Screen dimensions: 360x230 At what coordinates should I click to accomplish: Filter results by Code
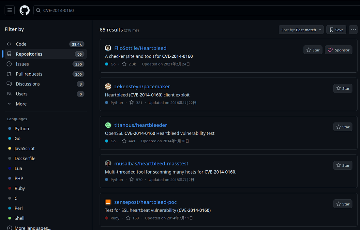point(46,44)
